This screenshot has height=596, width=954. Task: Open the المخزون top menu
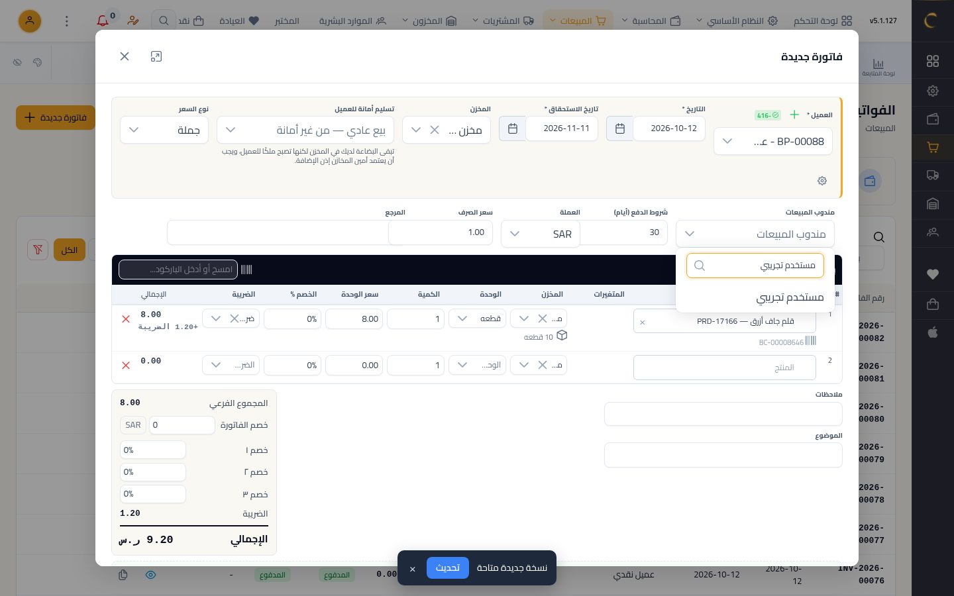click(x=429, y=21)
